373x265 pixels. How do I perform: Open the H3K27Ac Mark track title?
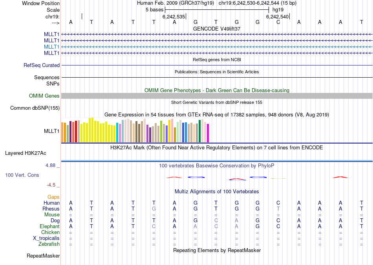217,148
